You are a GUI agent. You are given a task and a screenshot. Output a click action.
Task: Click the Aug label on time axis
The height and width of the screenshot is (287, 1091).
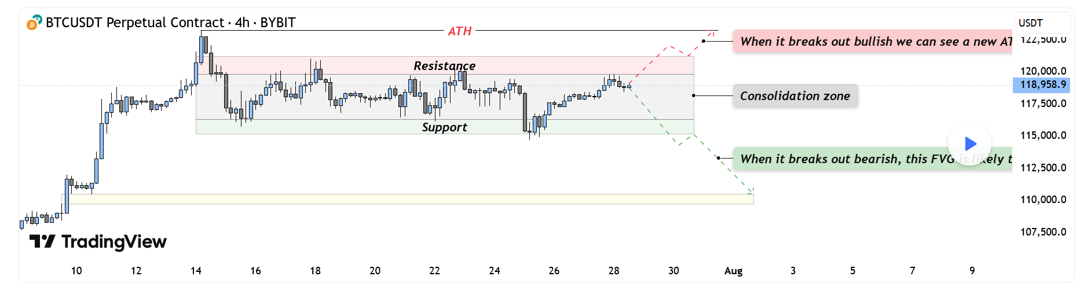[x=733, y=271]
